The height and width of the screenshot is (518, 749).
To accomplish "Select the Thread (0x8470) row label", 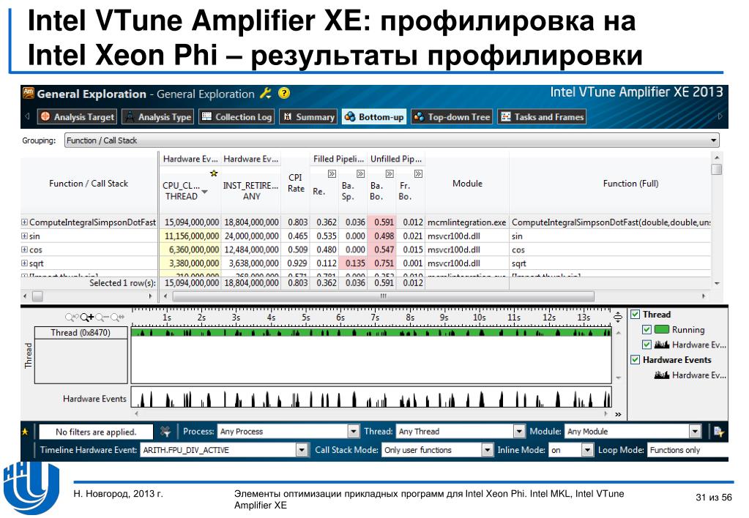I will coord(81,332).
